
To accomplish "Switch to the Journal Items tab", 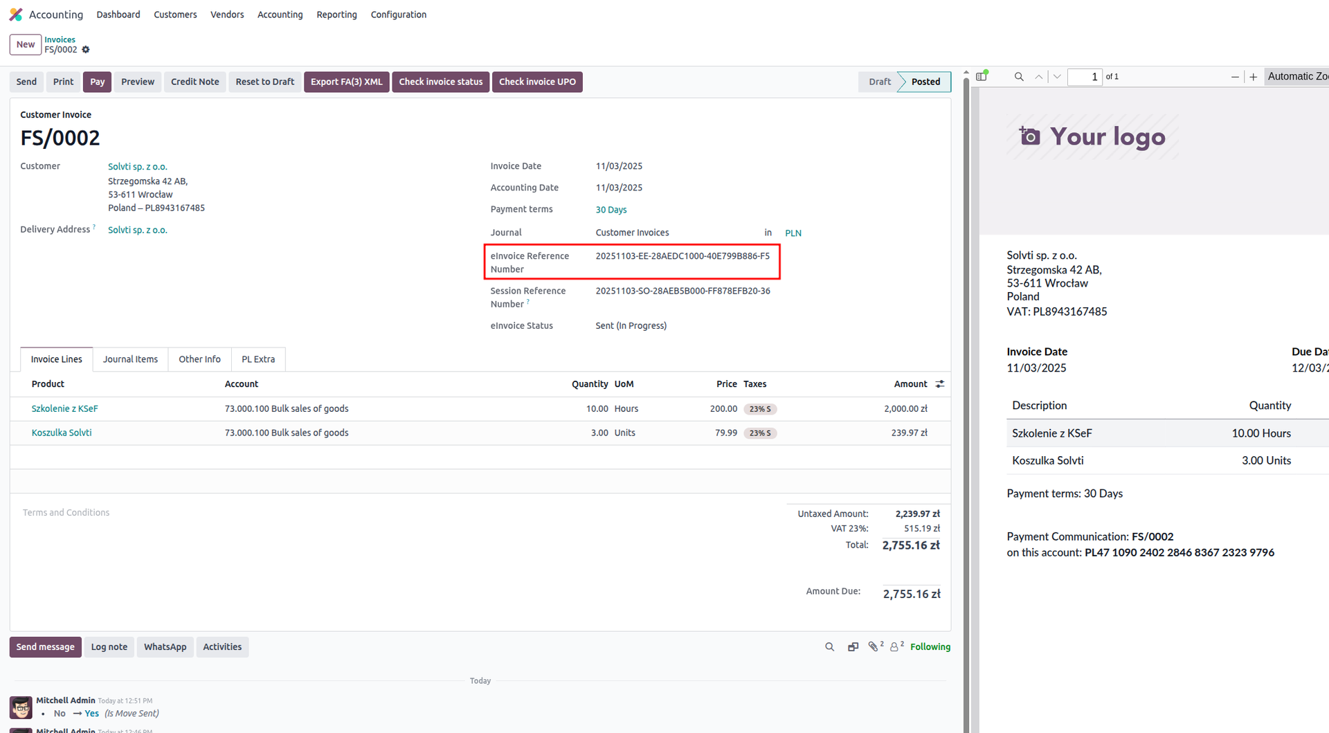I will [130, 359].
